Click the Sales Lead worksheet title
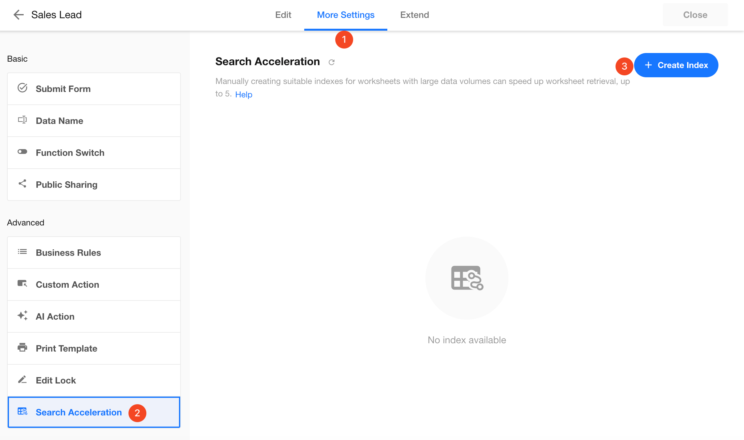 tap(57, 15)
